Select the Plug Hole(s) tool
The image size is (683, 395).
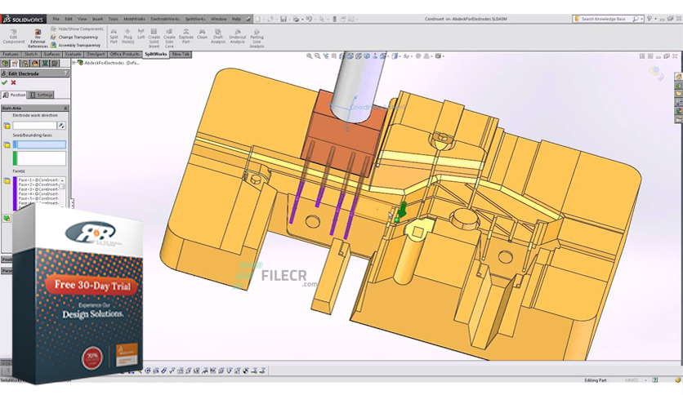(127, 36)
